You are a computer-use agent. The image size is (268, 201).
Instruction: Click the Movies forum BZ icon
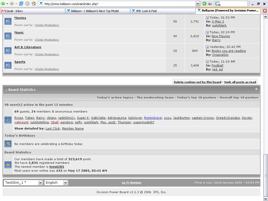pos(8,21)
